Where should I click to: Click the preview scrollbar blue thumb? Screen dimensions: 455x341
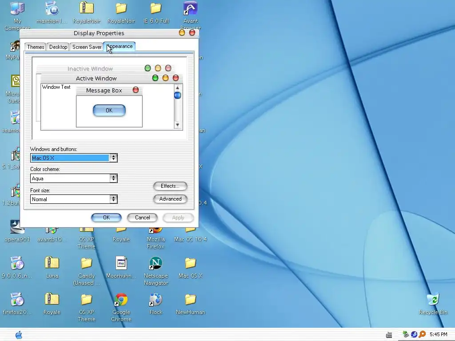click(x=178, y=95)
